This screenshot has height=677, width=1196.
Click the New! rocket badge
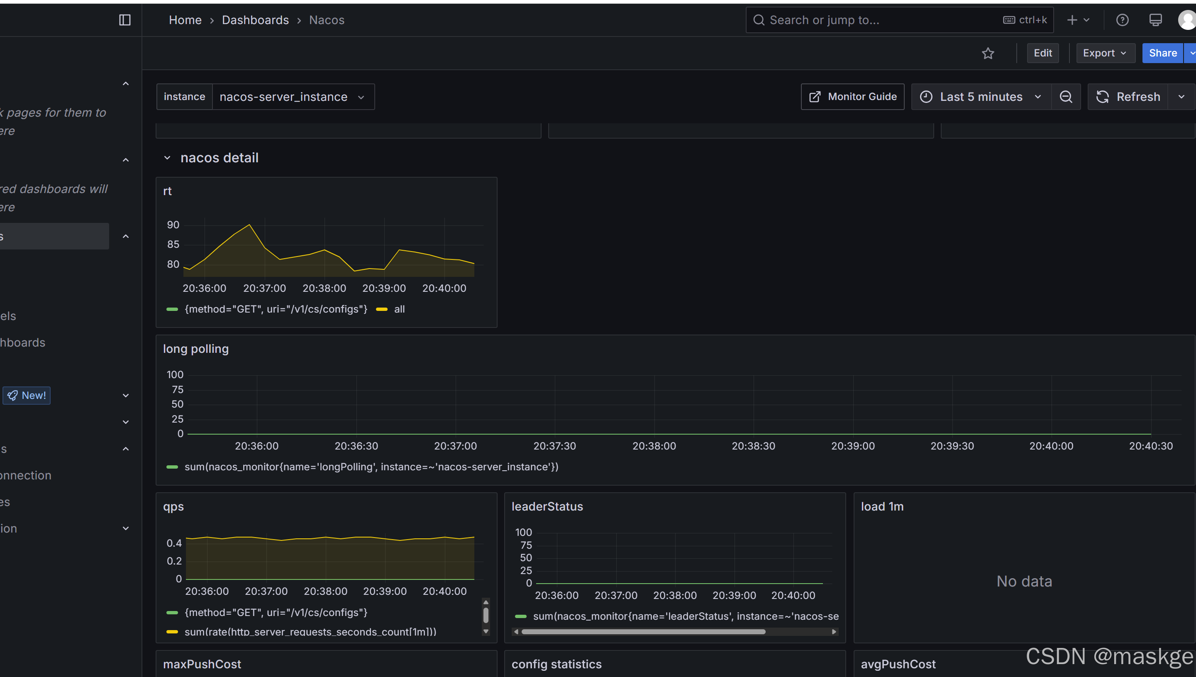pos(27,395)
